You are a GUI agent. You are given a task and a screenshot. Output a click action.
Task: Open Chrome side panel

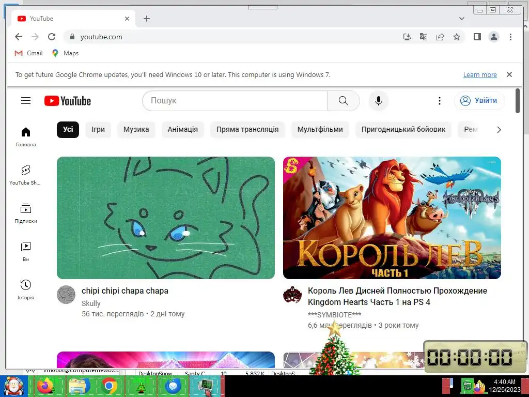(477, 37)
